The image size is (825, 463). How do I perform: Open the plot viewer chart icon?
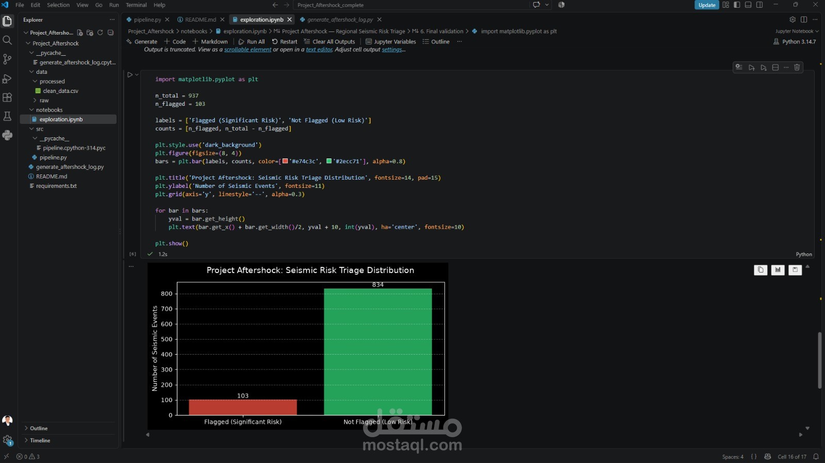778,270
